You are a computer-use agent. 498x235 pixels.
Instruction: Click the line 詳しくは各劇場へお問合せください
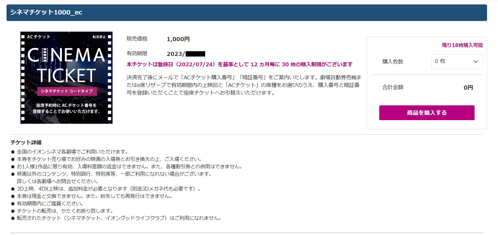click(x=57, y=181)
